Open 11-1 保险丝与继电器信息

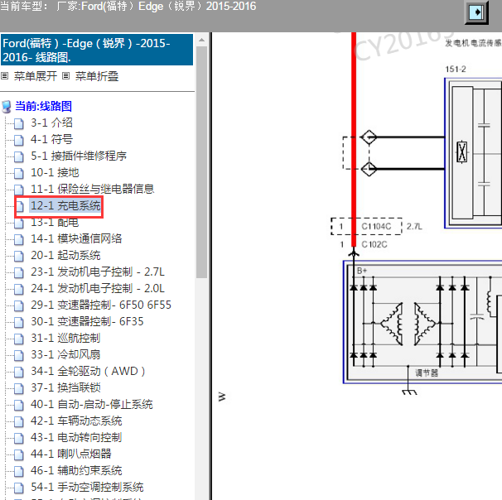tap(93, 189)
